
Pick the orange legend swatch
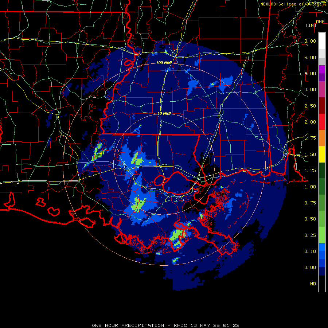pos(322,138)
